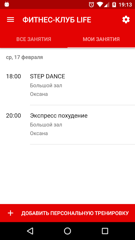
Task: Tap the 20:00 time label
Action: 13,116
